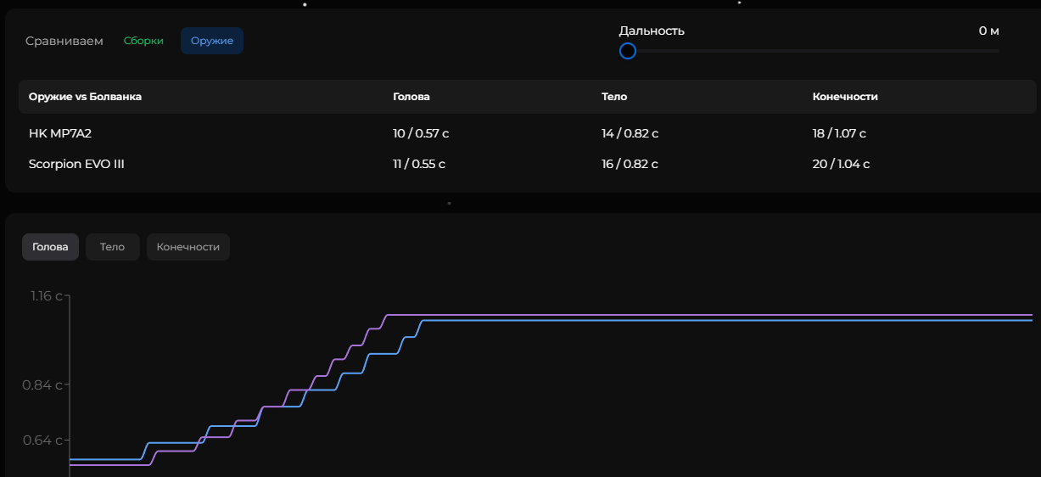Select the Scorpion EVO III row
This screenshot has width=1041, height=477.
(x=527, y=164)
